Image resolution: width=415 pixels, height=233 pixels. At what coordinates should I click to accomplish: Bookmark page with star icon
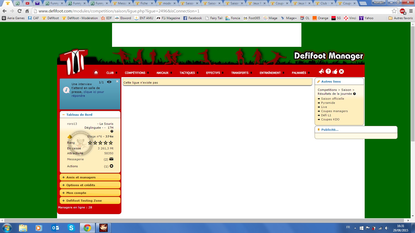click(x=394, y=11)
